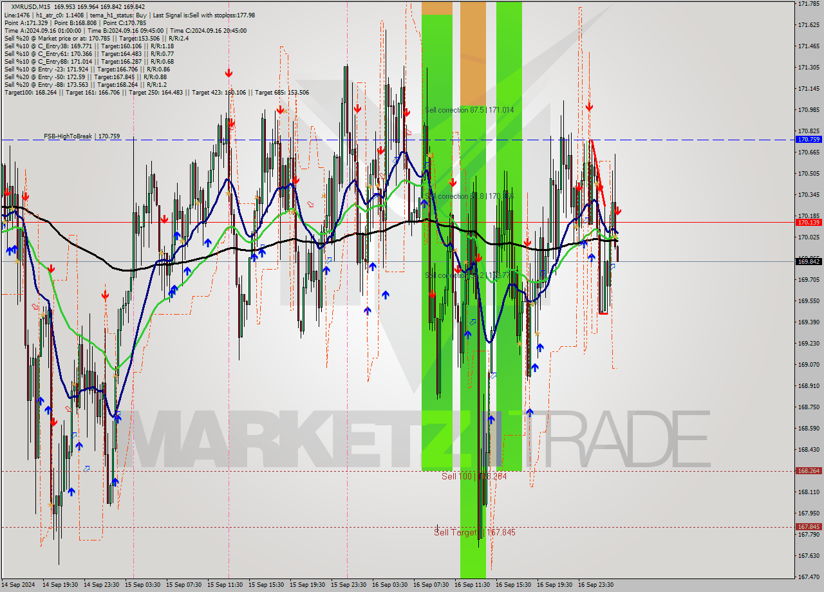Click the 171.783 price scale value
Image resolution: width=824 pixels, height=592 pixels.
click(x=809, y=4)
